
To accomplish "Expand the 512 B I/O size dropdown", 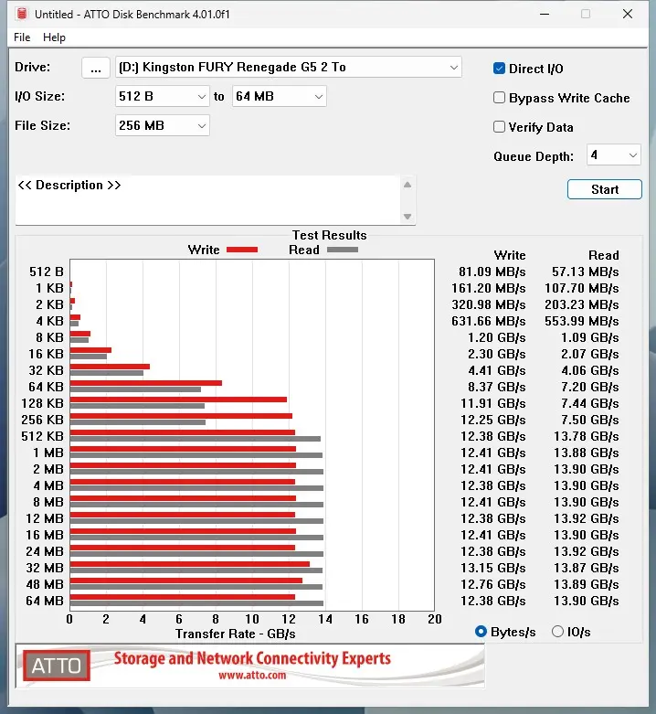I will point(162,97).
